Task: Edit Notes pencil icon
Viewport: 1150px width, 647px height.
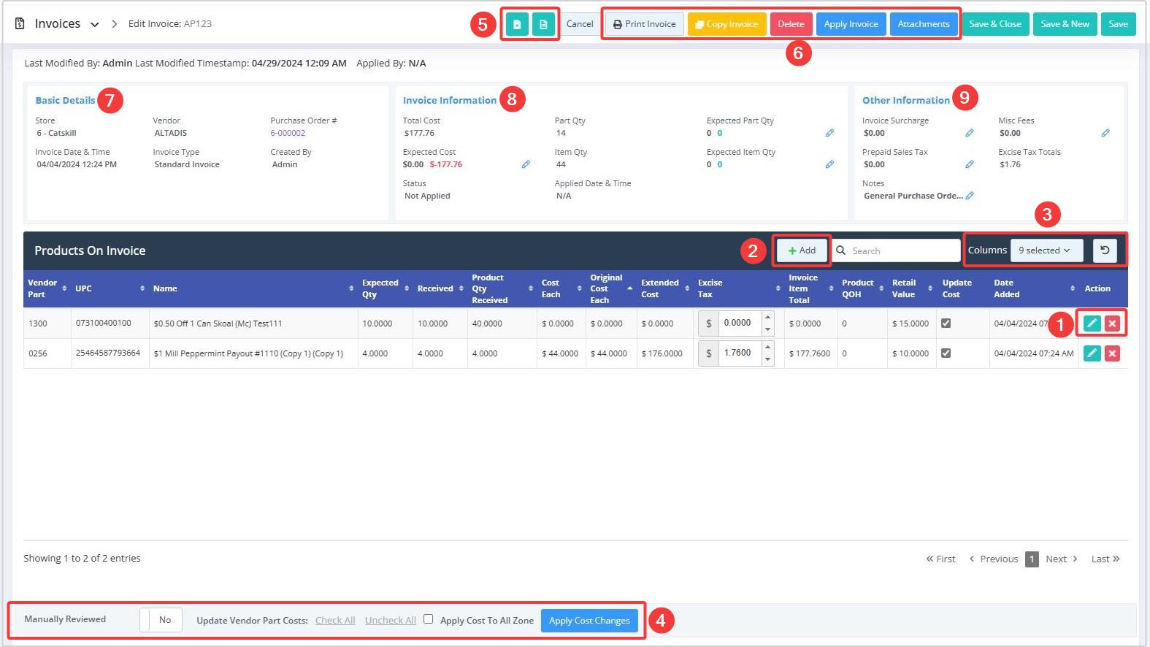Action: 970,196
